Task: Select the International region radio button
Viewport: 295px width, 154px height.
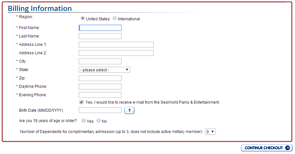Action: point(115,18)
